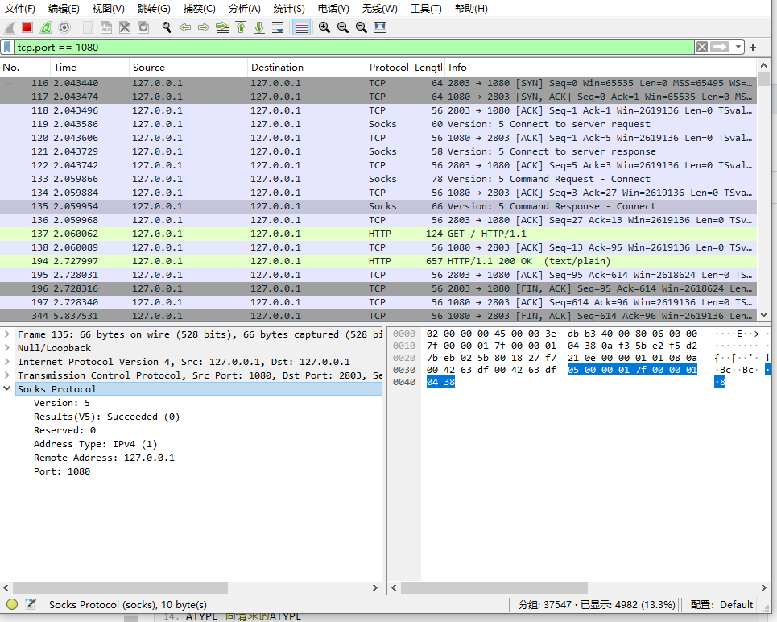Toggle packet list colorization
Screen dimensions: 777x622
(301, 27)
